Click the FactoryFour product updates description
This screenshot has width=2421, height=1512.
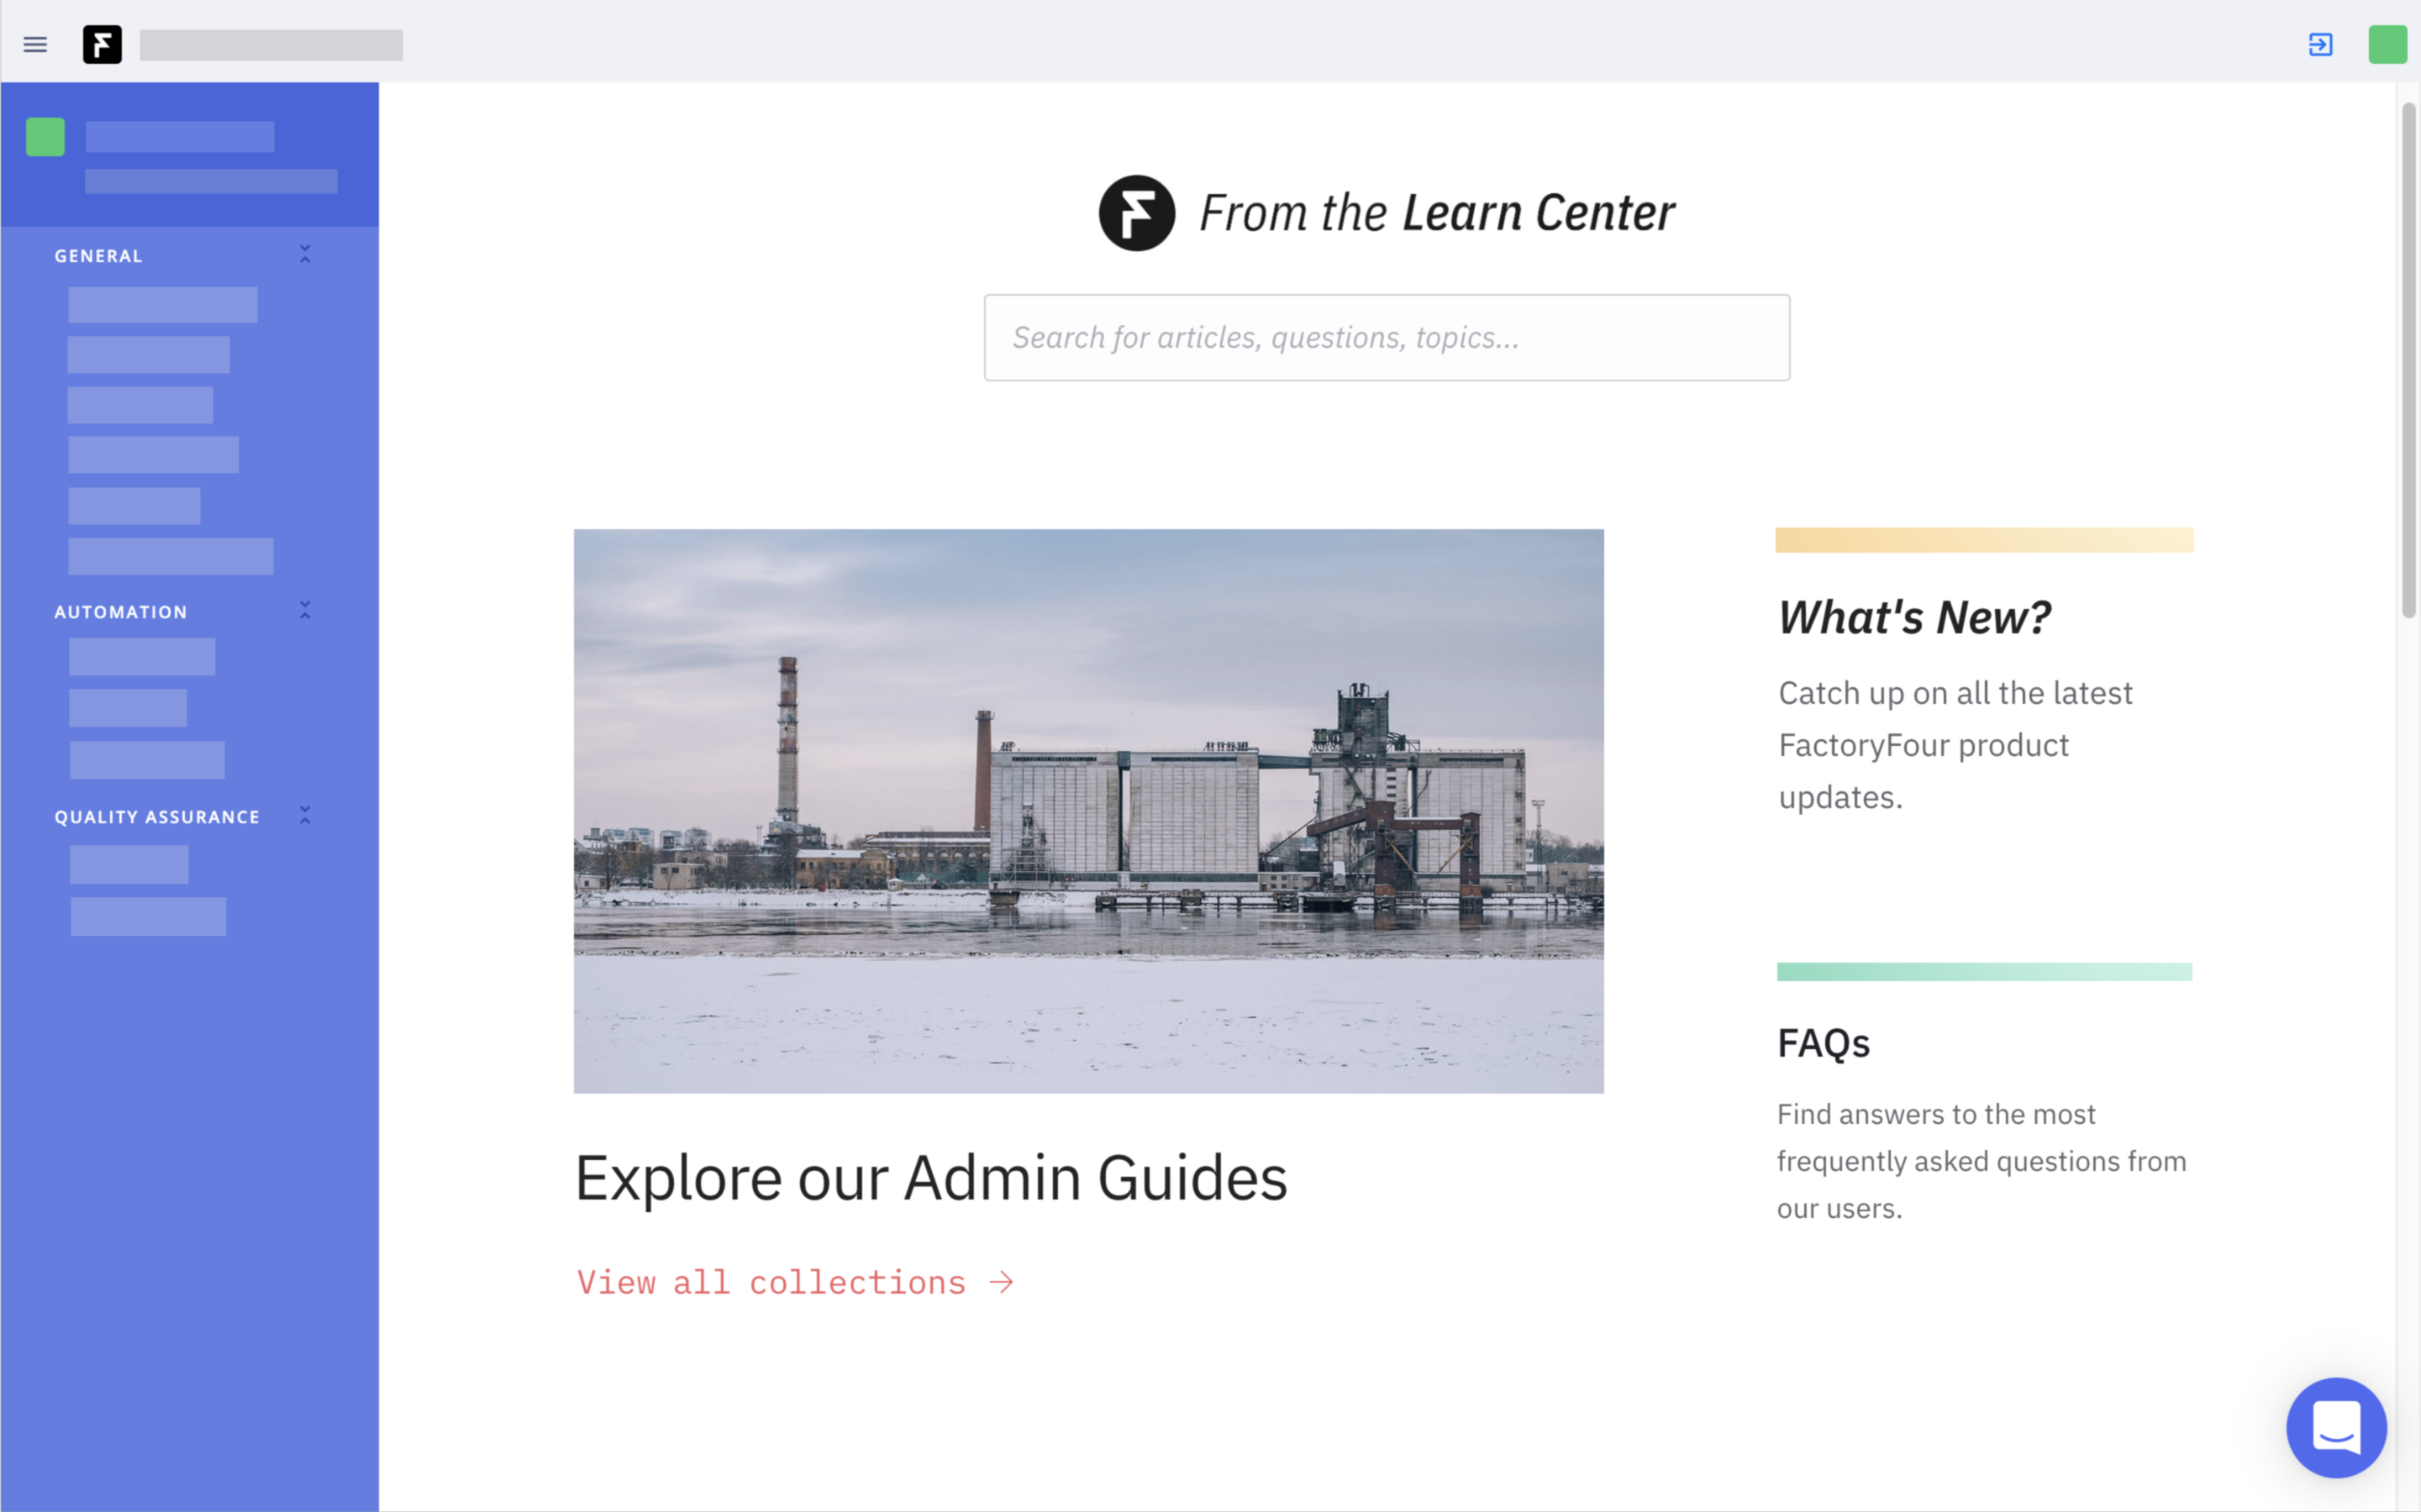[1955, 745]
